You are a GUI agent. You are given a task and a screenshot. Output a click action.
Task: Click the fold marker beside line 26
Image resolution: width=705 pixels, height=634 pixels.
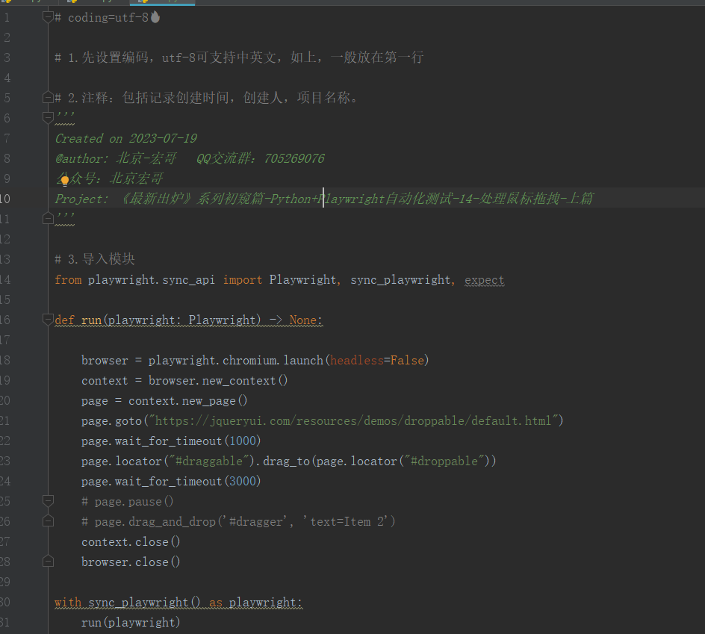pyautogui.click(x=48, y=520)
